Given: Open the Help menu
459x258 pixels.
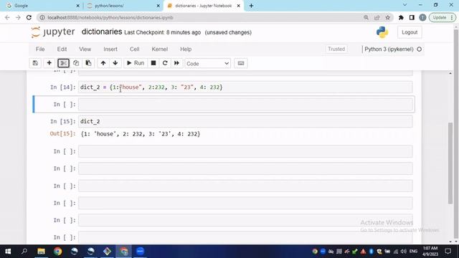Looking at the screenshot, I should tap(186, 49).
